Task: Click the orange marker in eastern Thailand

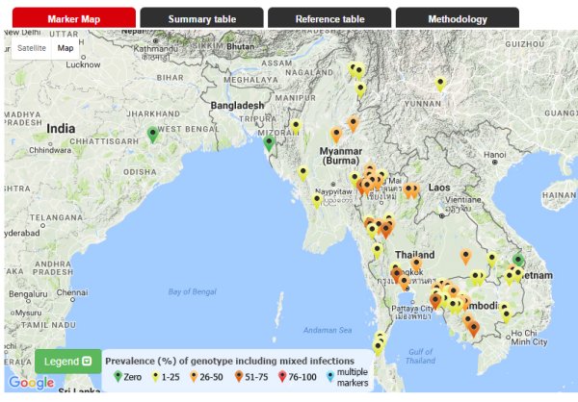Action: pyautogui.click(x=466, y=256)
